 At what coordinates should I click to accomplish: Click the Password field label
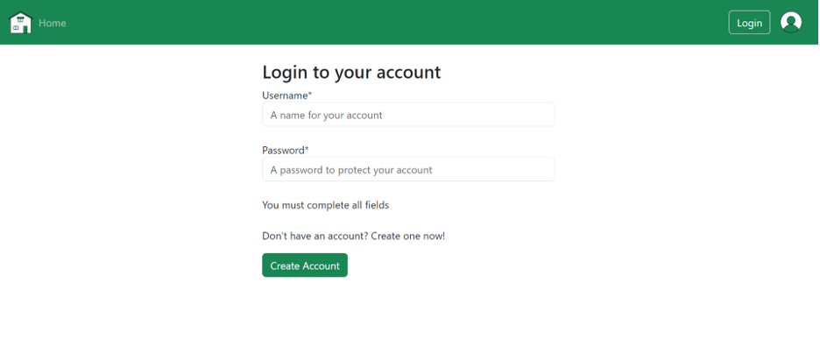coord(283,151)
